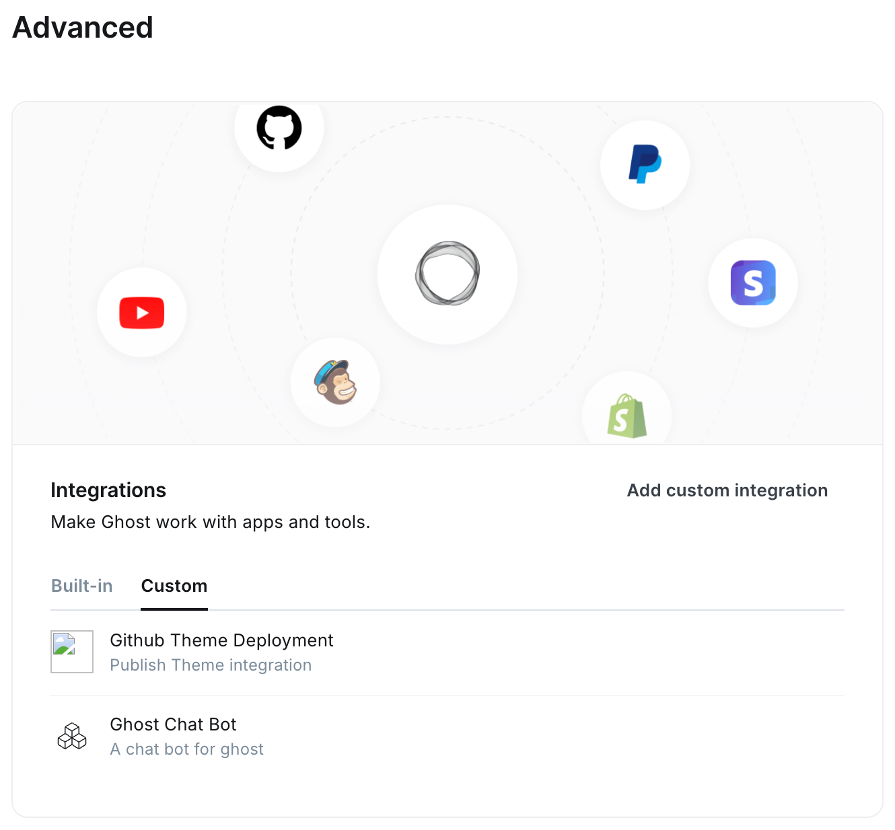Open the Ghost Chat Bot integration

coord(448,737)
